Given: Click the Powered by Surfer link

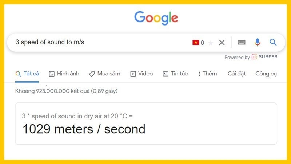Looking at the screenshot, I should [251, 57].
